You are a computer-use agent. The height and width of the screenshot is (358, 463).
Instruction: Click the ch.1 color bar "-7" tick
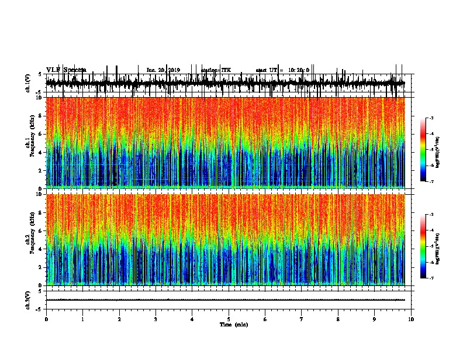pyautogui.click(x=431, y=181)
